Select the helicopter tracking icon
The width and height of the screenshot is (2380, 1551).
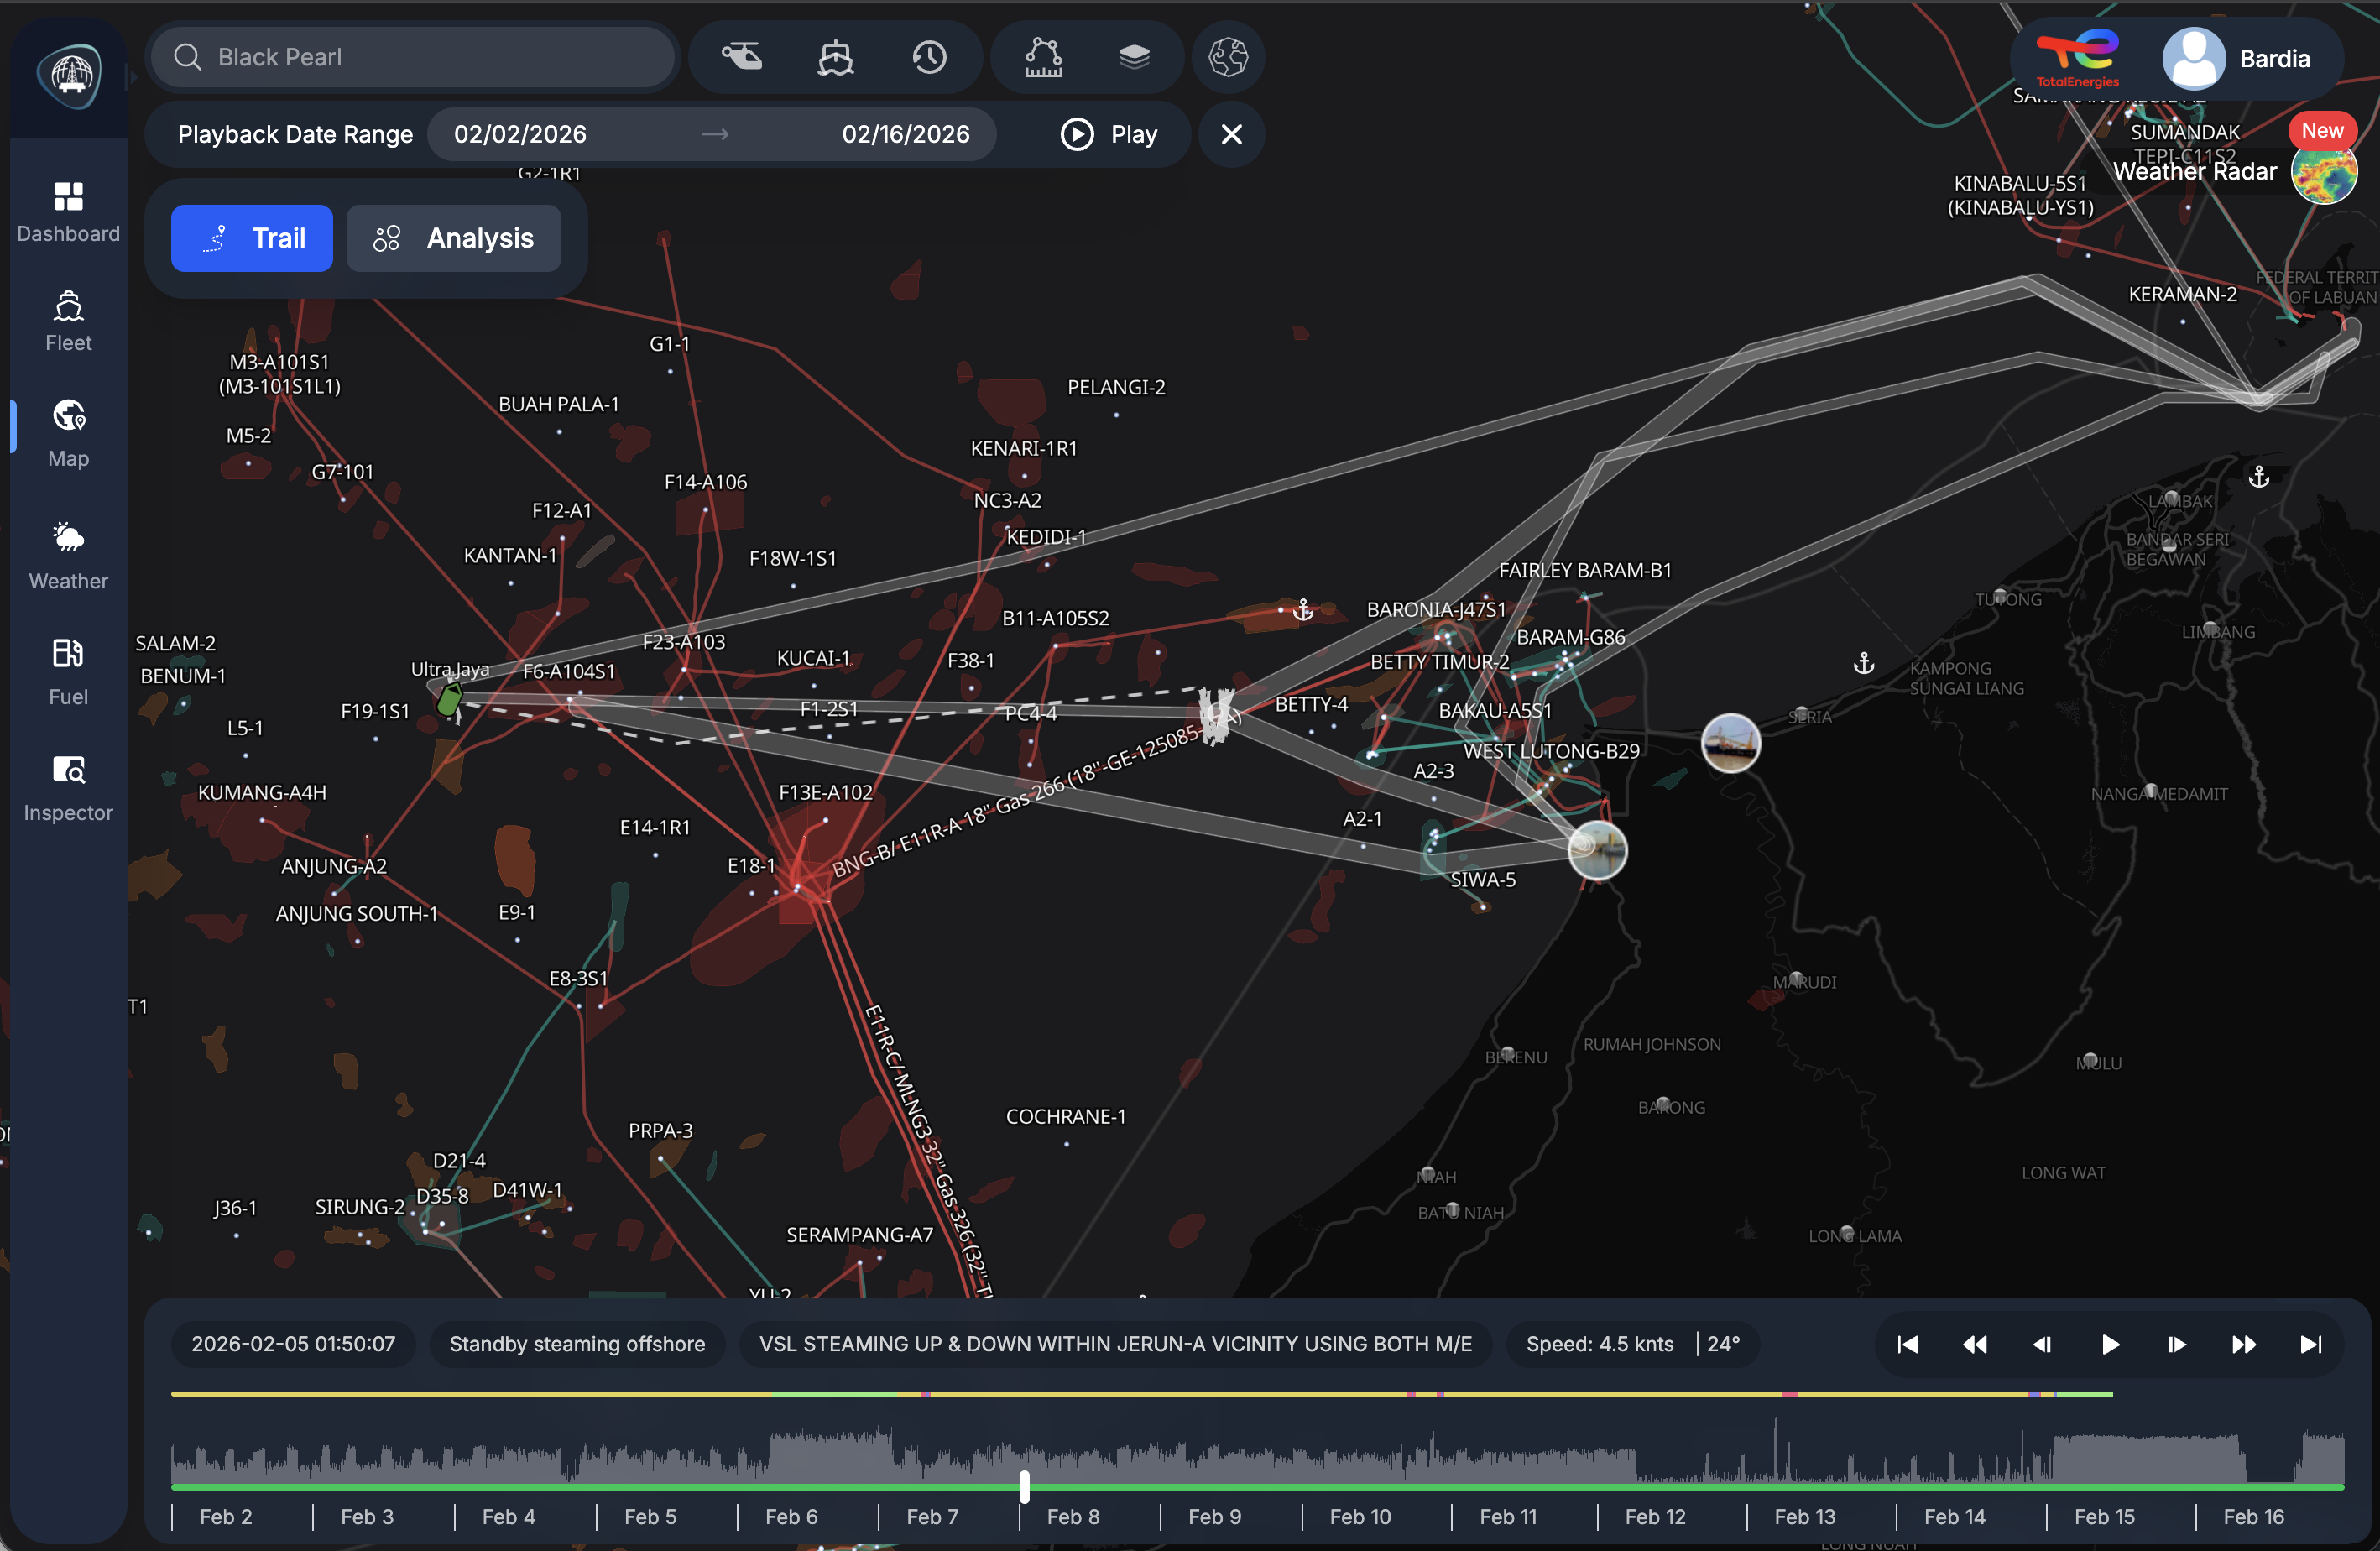click(x=742, y=57)
